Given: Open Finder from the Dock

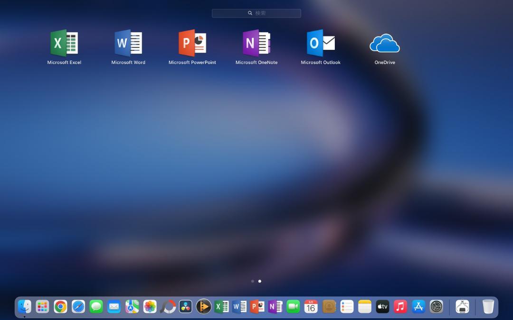Looking at the screenshot, I should tap(25, 307).
